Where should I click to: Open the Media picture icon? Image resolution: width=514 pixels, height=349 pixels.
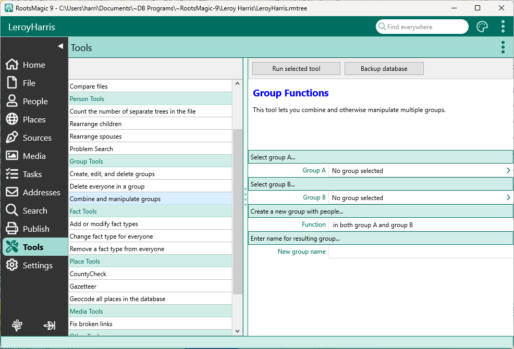(12, 156)
